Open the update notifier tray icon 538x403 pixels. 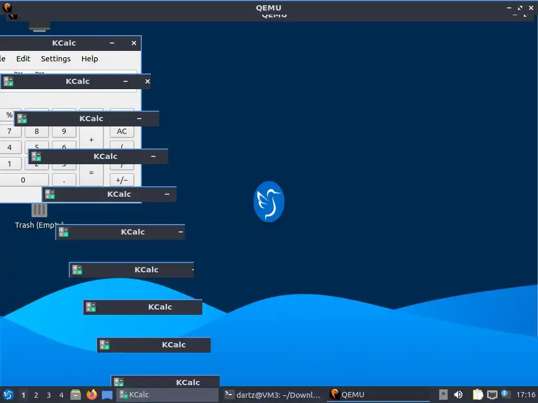505,394
